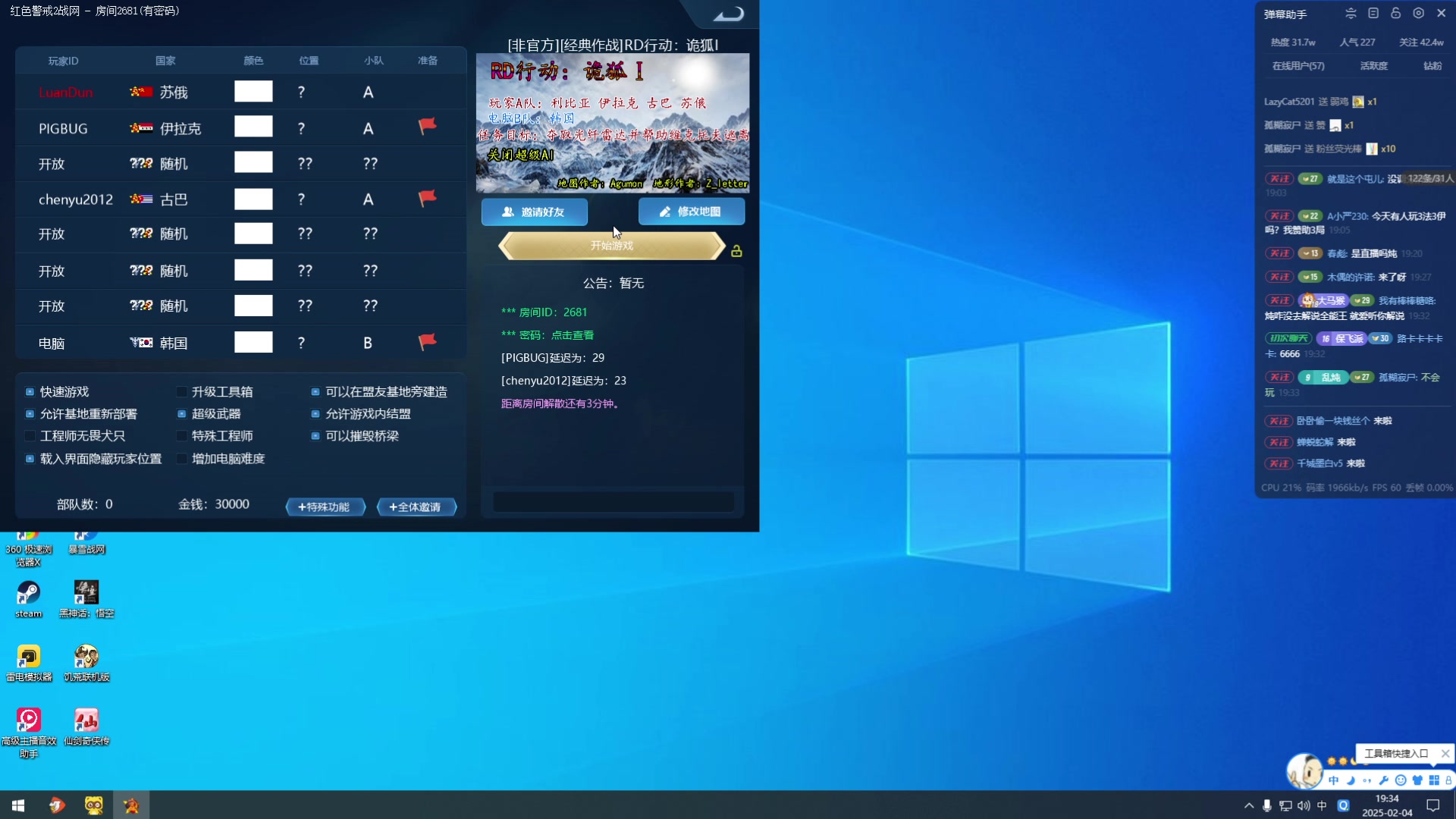Click the volume icon in the system tray
1456x819 pixels.
click(1304, 805)
